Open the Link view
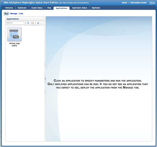The width and height of the screenshot is (157, 147). [21, 13]
